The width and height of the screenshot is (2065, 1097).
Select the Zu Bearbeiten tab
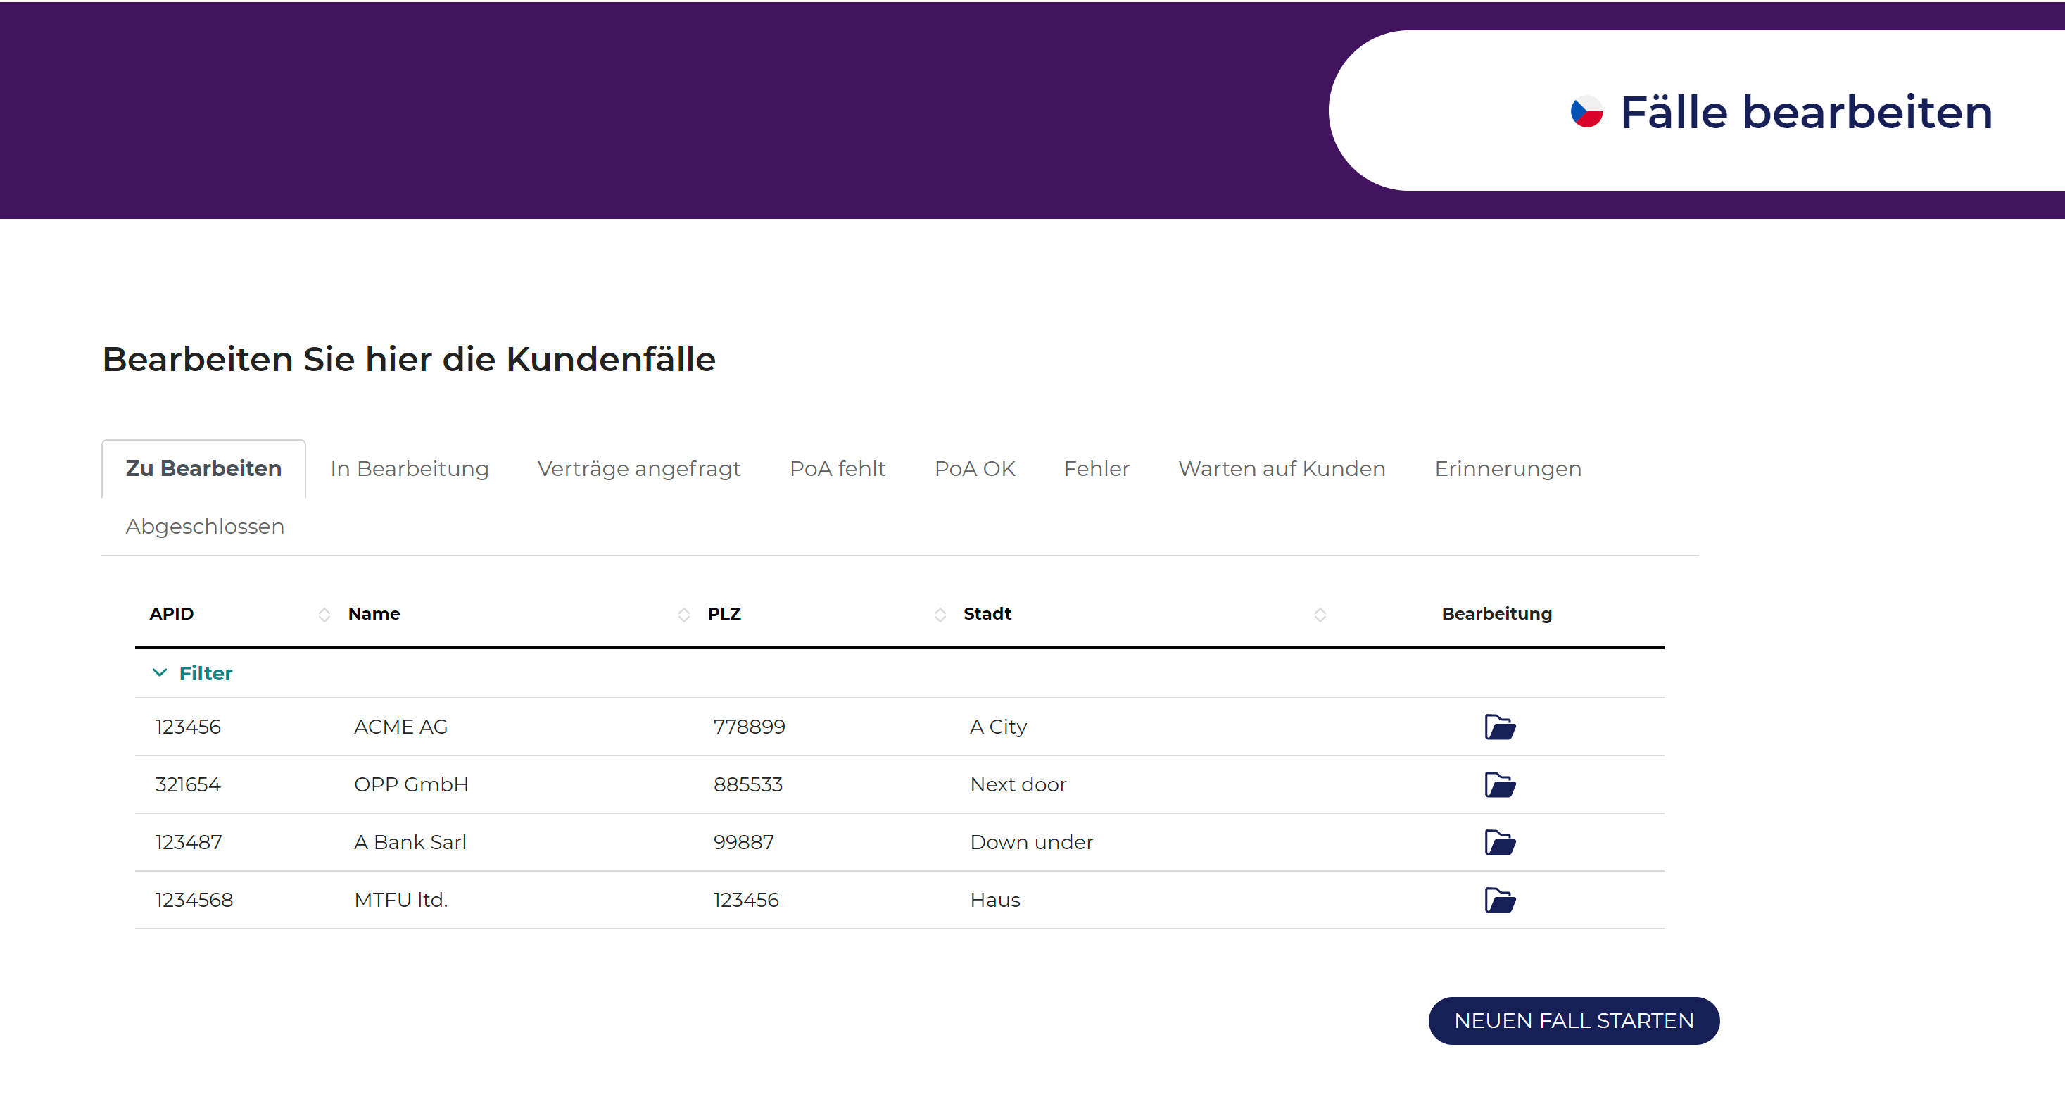[x=203, y=468]
